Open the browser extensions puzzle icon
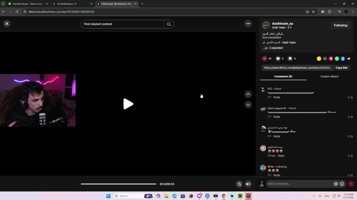Screen dimensions: 357x200 [329, 12]
